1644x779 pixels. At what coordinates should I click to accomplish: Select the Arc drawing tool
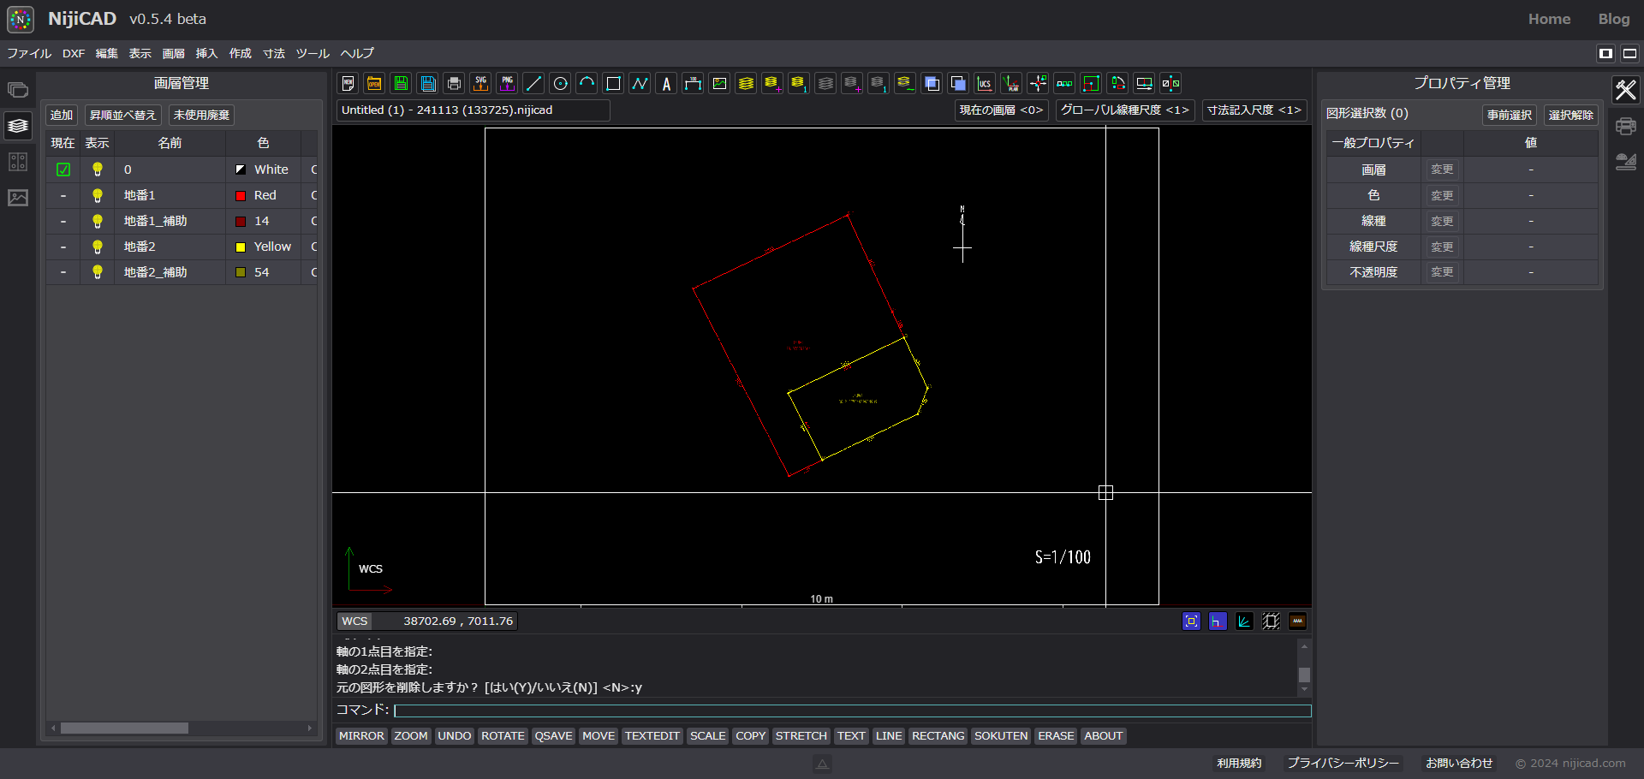(x=587, y=83)
